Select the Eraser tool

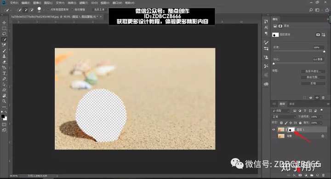coord(4,62)
